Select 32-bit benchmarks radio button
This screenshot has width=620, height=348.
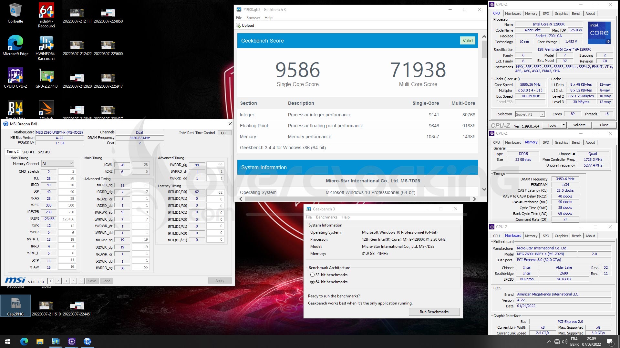[312, 275]
